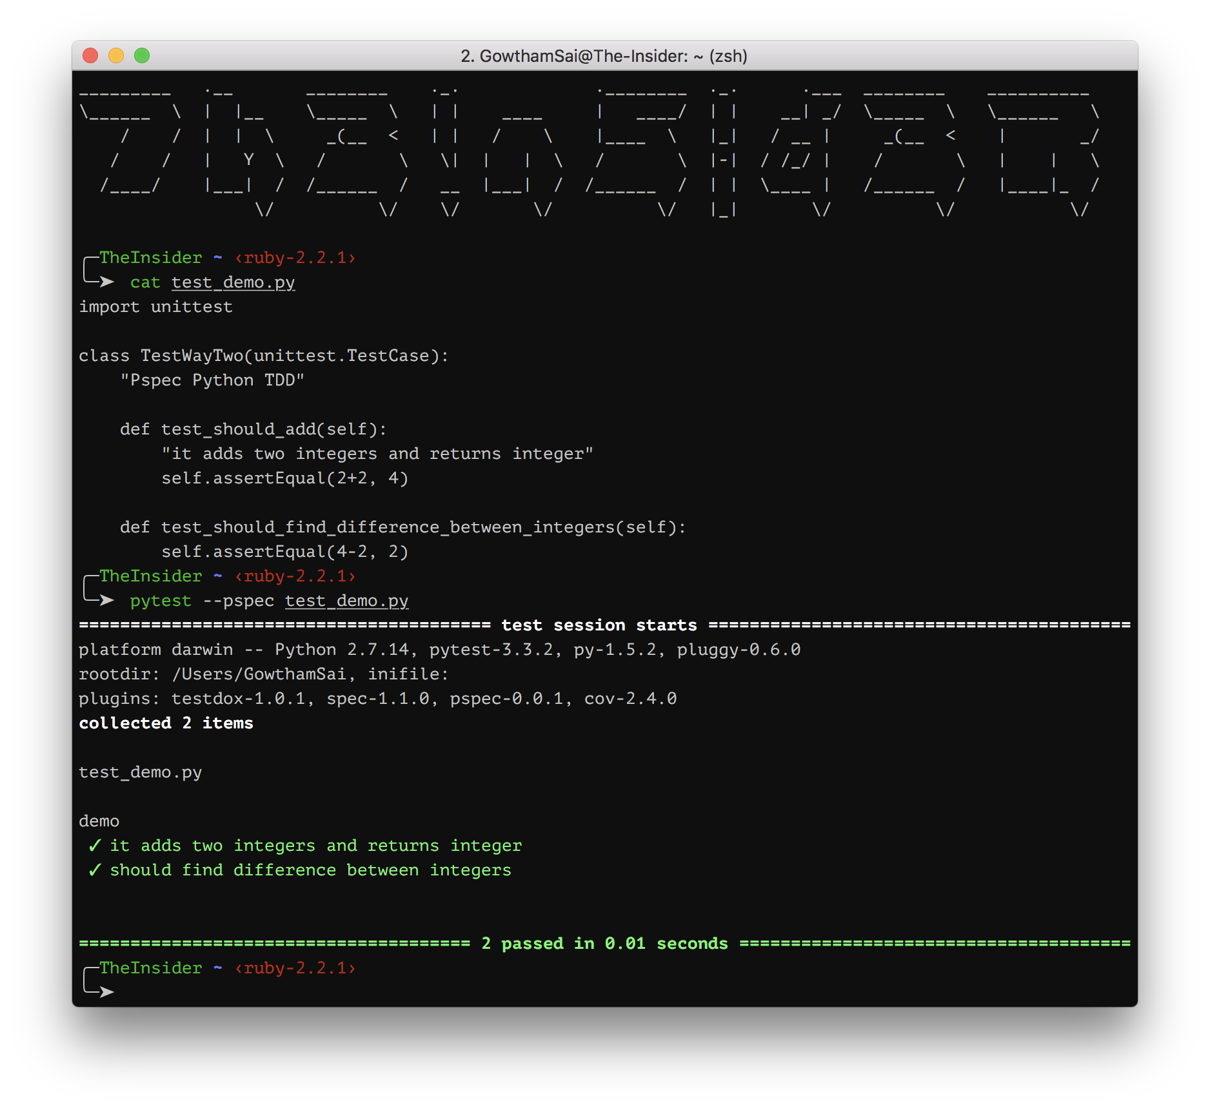Image resolution: width=1210 pixels, height=1110 pixels.
Task: Click the 'class TestWayTwo(unittest.TestCase):' line
Action: (x=264, y=356)
